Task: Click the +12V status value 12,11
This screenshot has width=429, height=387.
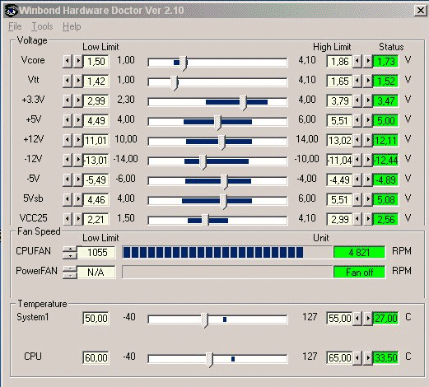Action: [x=385, y=140]
